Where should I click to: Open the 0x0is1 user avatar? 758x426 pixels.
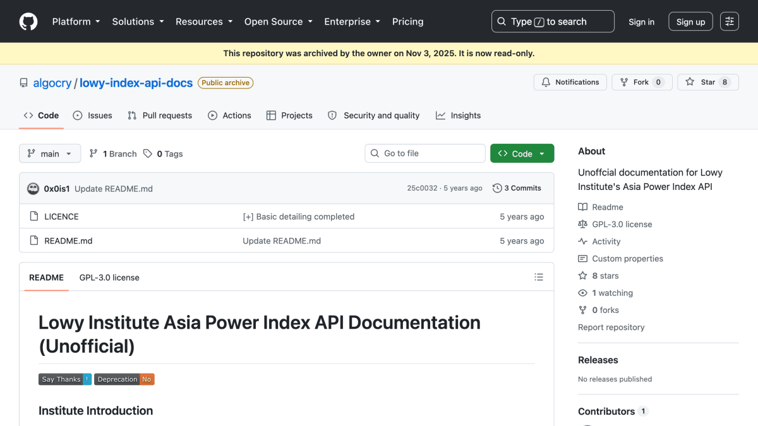click(33, 188)
